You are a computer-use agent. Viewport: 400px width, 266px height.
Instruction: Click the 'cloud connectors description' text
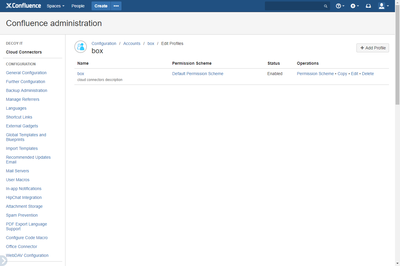tap(100, 80)
